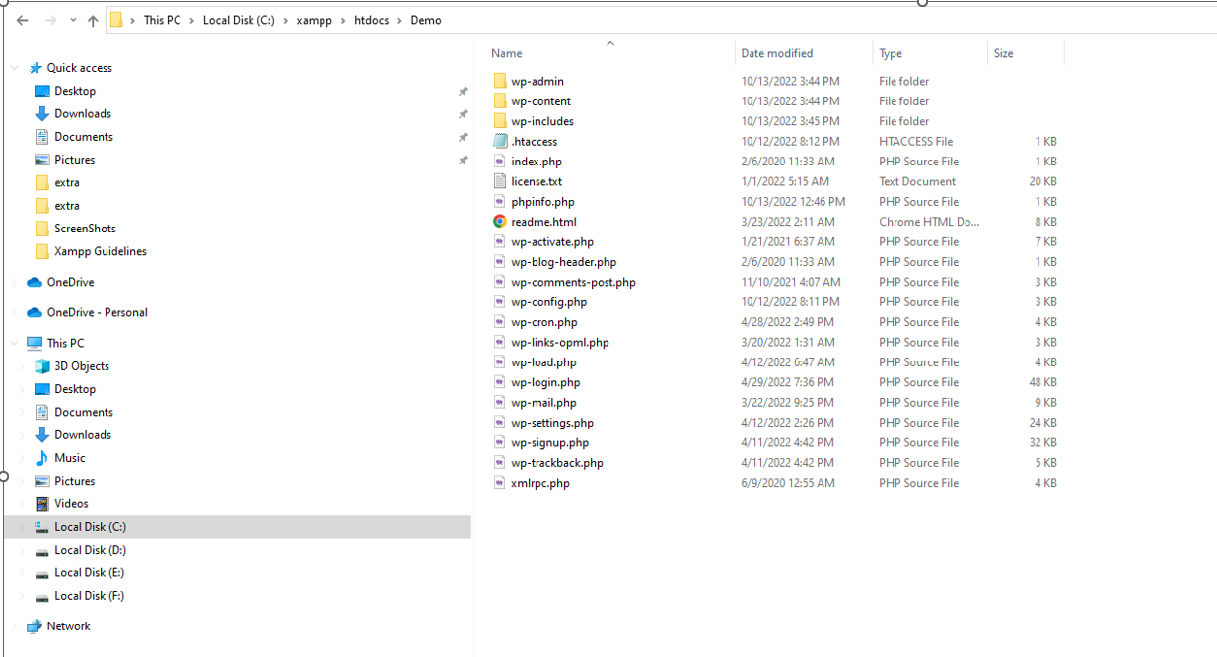Screen dimensions: 1217x657
Task: Navigate to xampp in breadcrumb
Action: coord(315,20)
